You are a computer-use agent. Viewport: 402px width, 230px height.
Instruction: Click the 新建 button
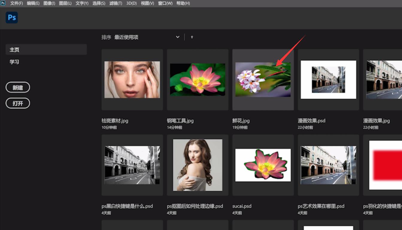18,87
